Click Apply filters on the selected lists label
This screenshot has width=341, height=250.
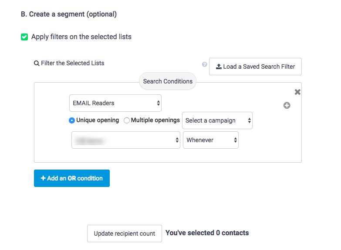click(81, 37)
